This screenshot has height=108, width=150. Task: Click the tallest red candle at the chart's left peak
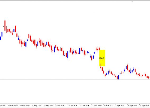click(5, 26)
